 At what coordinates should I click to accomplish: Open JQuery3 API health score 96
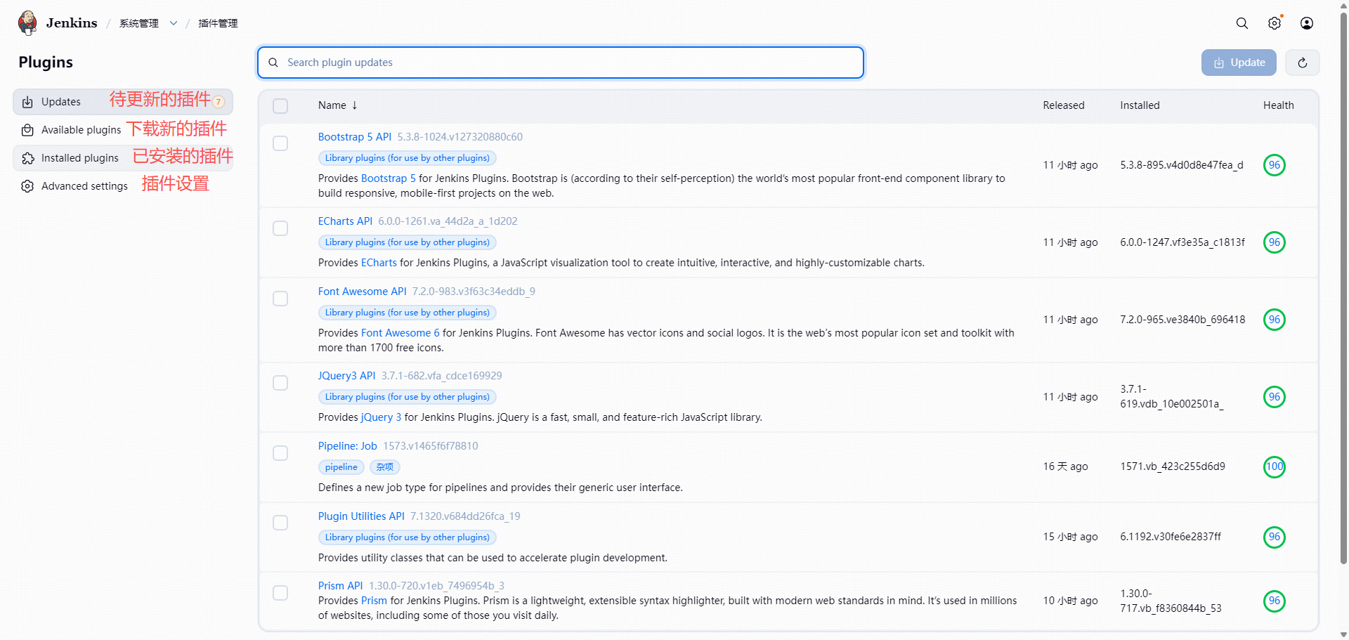pyautogui.click(x=1275, y=397)
